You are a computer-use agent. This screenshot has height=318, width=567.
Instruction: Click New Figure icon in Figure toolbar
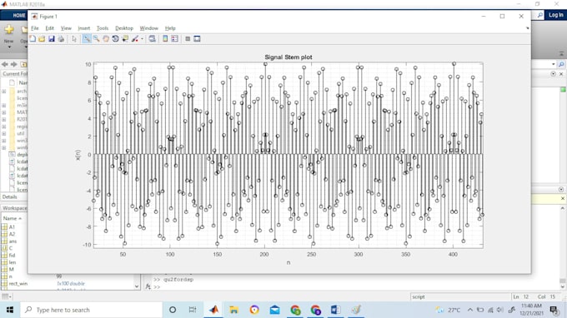[33, 38]
